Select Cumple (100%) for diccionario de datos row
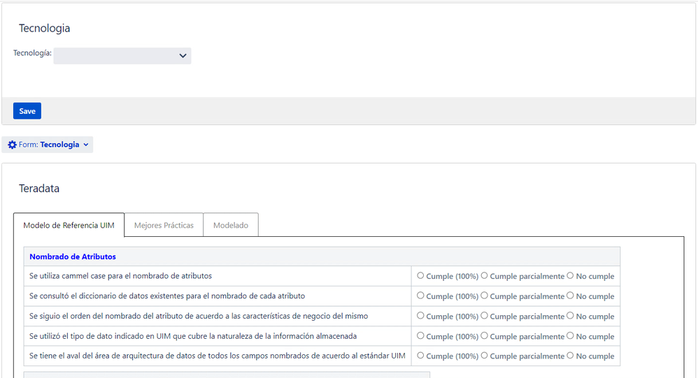Viewport: 698px width, 378px height. (420, 296)
